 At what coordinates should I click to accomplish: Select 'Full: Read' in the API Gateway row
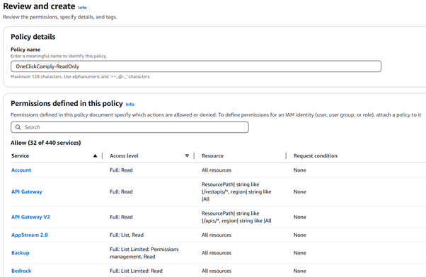(121, 191)
